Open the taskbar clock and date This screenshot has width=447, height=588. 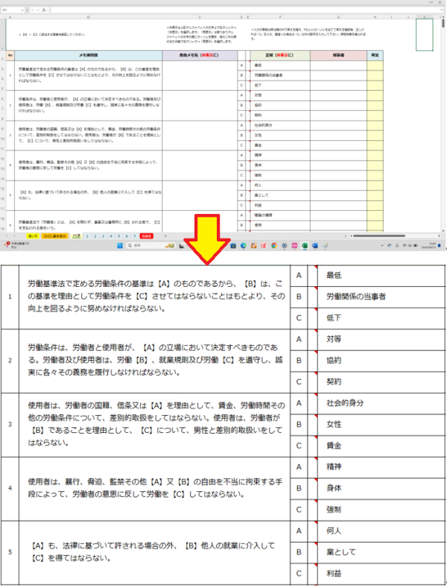[x=427, y=246]
